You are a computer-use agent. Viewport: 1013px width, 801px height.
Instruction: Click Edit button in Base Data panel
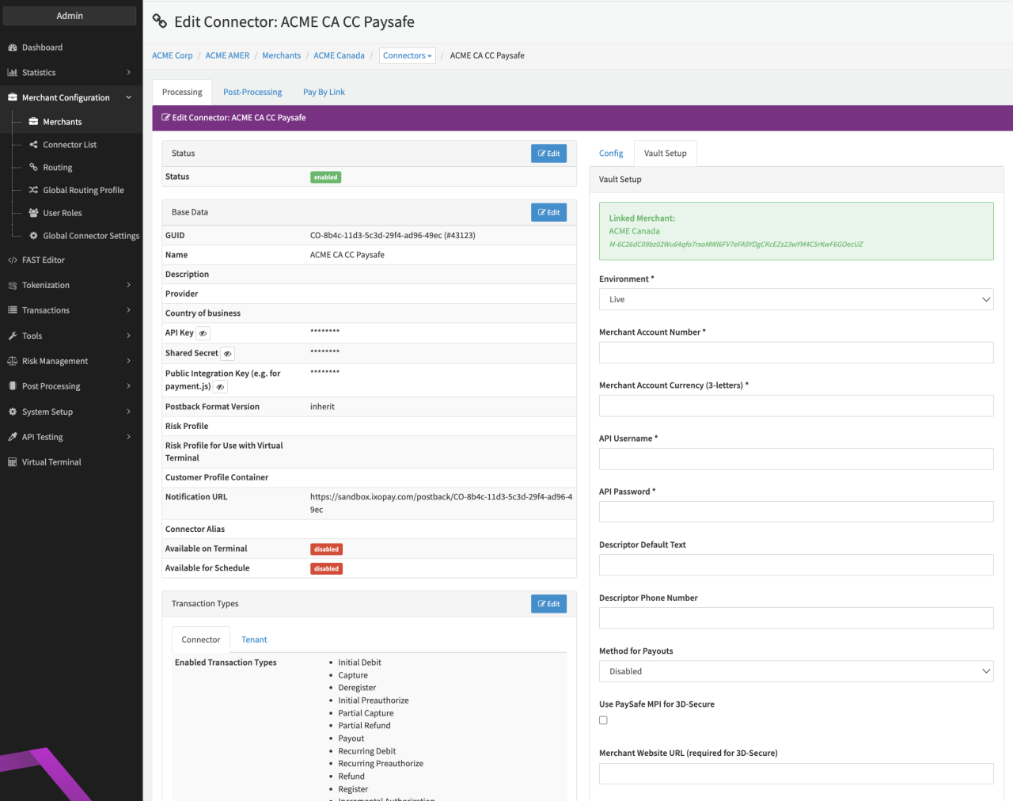548,212
